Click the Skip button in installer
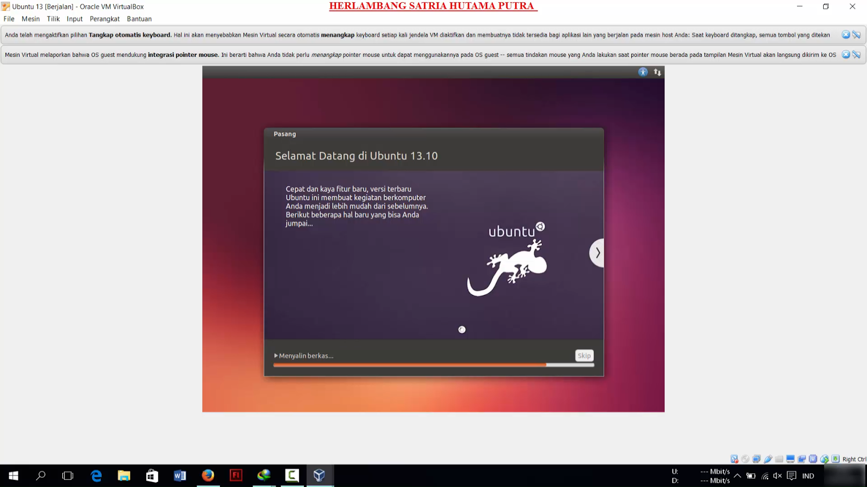867x487 pixels. tap(584, 356)
